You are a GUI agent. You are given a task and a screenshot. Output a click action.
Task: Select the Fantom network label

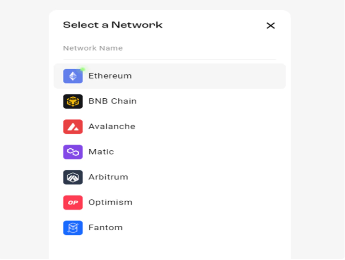pos(106,227)
